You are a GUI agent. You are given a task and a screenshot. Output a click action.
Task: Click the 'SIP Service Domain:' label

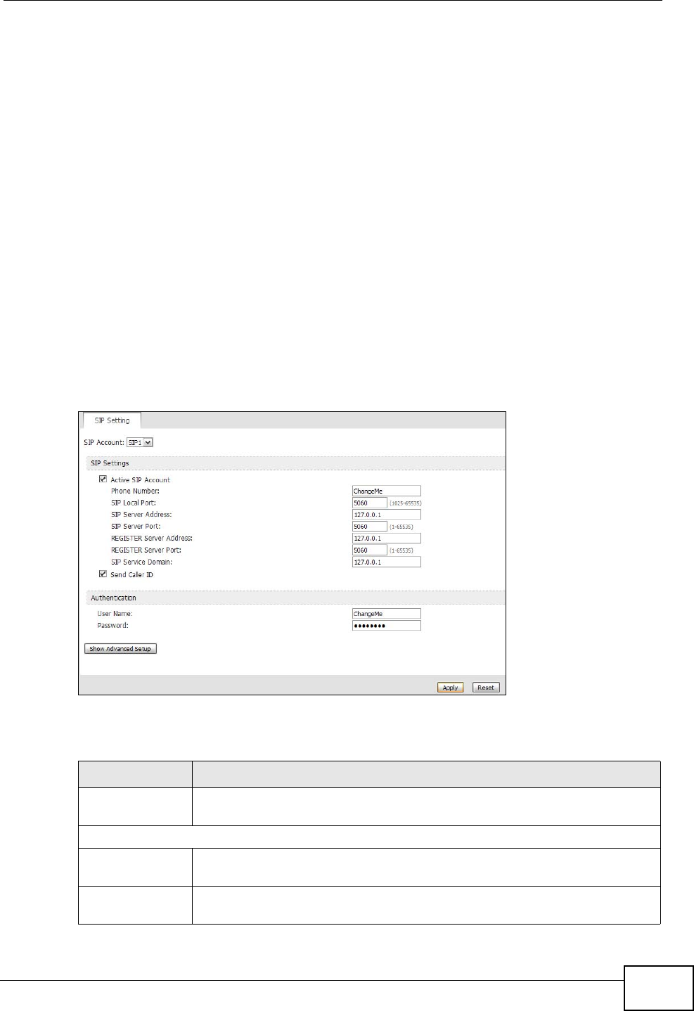coord(141,562)
